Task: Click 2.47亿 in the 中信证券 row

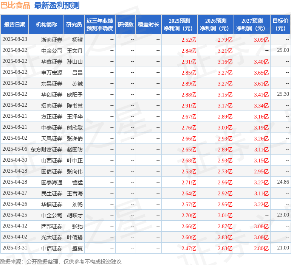Action: (189, 248)
